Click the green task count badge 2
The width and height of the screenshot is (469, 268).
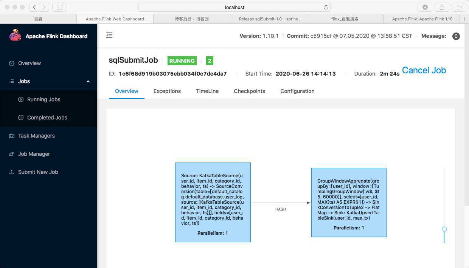(210, 61)
